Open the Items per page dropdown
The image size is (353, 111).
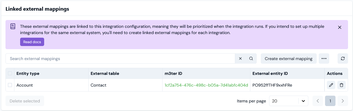pyautogui.click(x=288, y=101)
